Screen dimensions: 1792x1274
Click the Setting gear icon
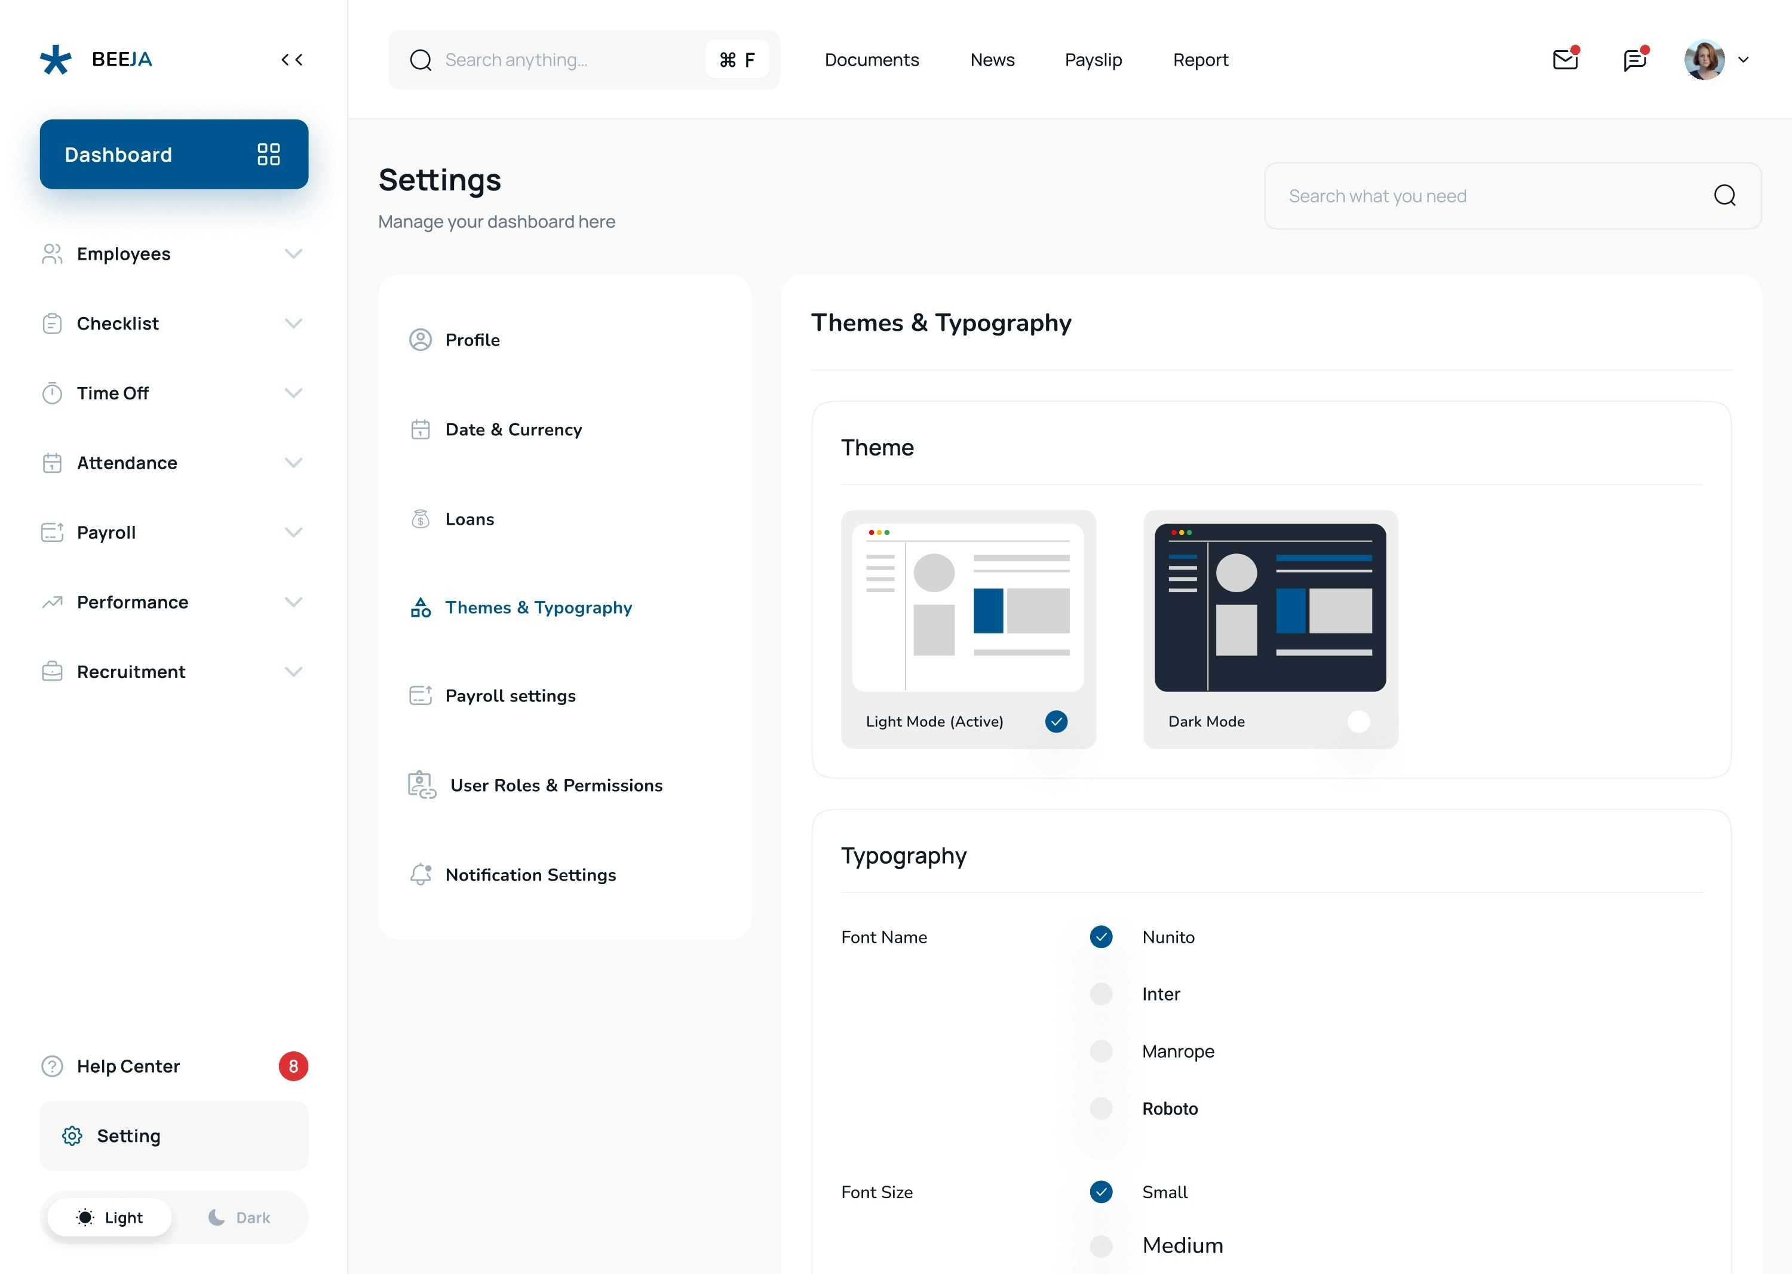72,1136
